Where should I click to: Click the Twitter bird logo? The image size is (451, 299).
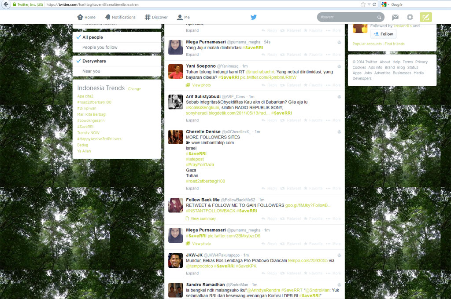(x=253, y=17)
